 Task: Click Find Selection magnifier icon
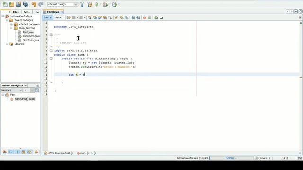pyautogui.click(x=89, y=18)
